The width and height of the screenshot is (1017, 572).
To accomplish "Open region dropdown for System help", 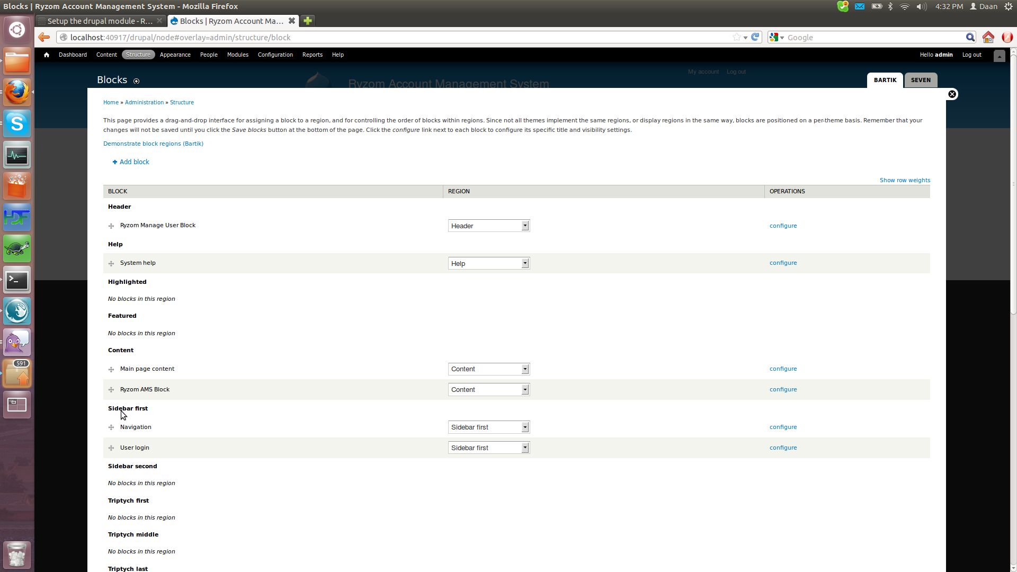I will 489,263.
